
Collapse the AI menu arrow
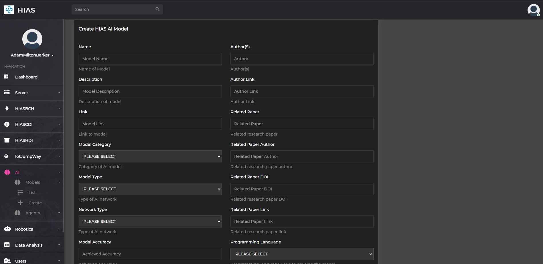pos(59,172)
